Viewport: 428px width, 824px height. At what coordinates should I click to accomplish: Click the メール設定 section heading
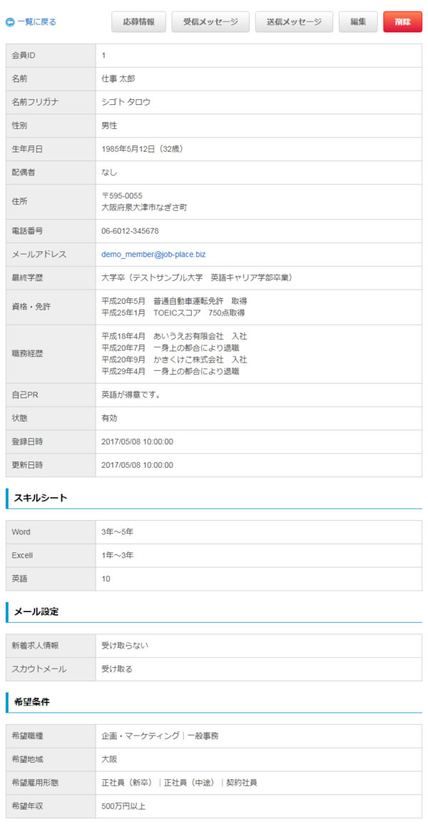click(36, 611)
